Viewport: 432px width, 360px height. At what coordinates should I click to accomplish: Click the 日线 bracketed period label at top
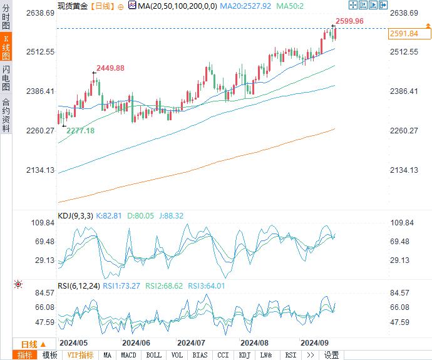pyautogui.click(x=103, y=6)
